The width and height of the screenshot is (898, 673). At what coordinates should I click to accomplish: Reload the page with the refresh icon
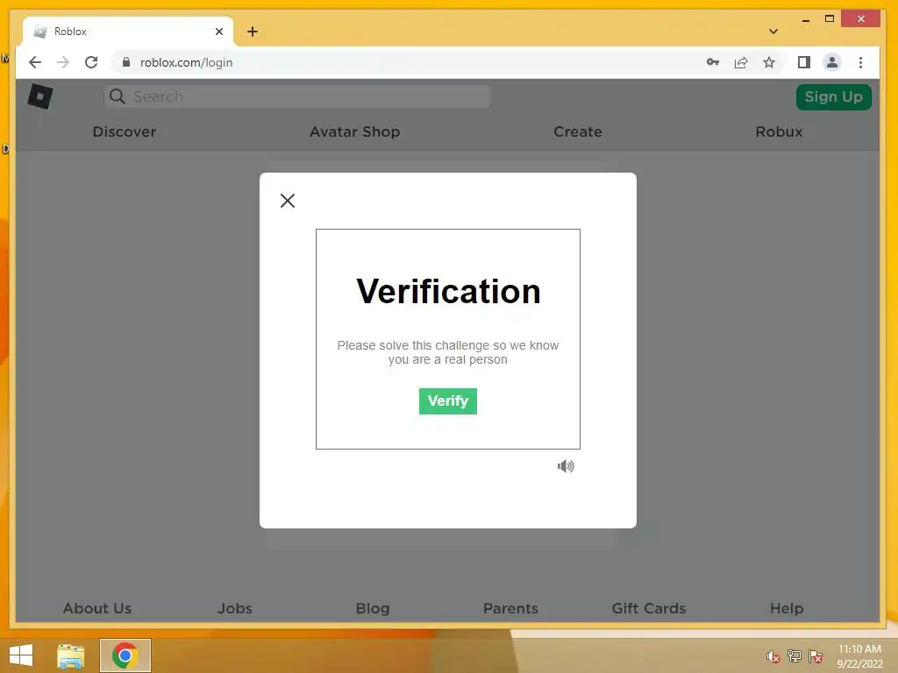91,62
